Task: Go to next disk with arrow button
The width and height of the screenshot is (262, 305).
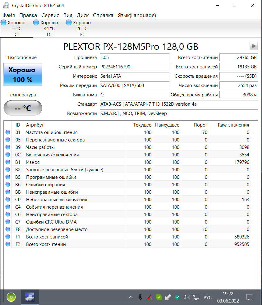Action: point(254,46)
